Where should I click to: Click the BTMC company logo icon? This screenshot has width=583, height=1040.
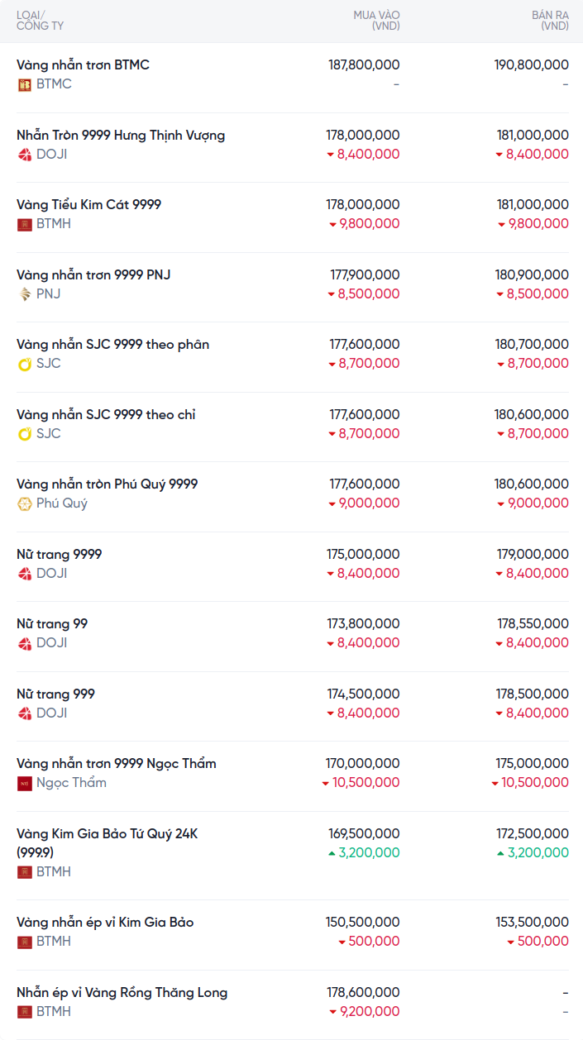click(x=25, y=84)
